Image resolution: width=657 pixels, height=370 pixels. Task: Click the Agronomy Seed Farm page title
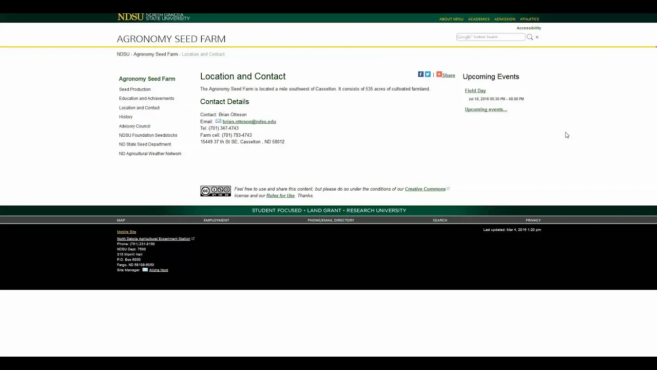[x=171, y=39]
